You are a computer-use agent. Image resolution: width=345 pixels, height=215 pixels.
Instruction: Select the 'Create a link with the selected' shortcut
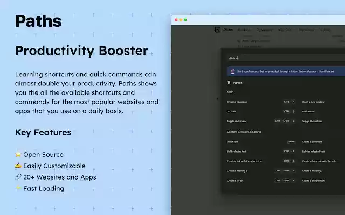pos(245,161)
